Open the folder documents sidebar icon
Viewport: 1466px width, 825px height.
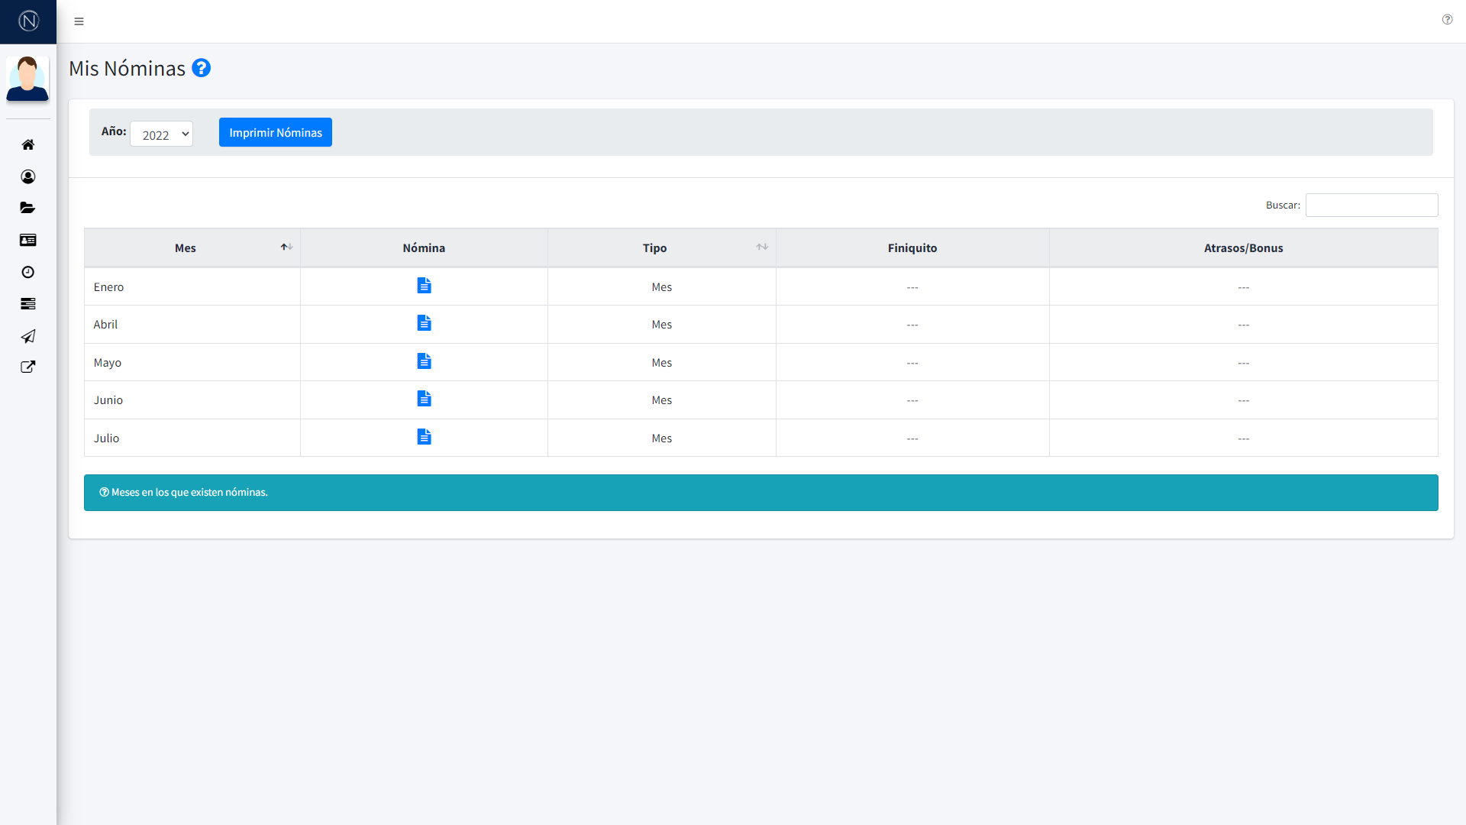coord(28,208)
